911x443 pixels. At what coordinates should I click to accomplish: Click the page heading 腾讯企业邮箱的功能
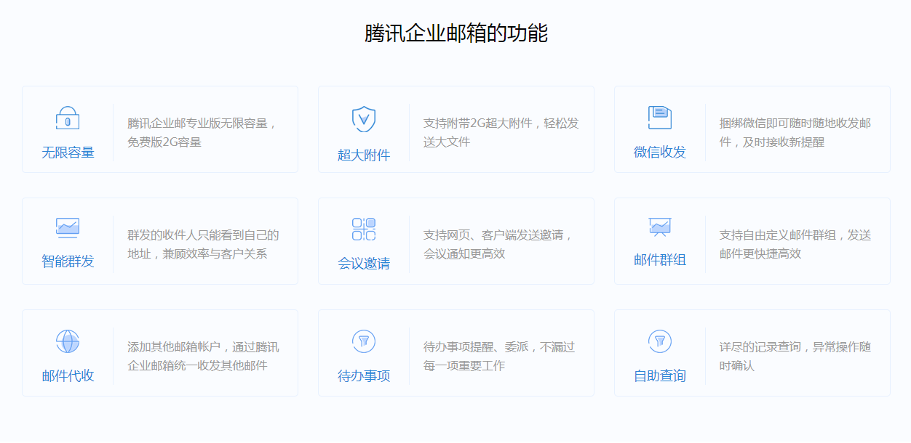tap(456, 33)
